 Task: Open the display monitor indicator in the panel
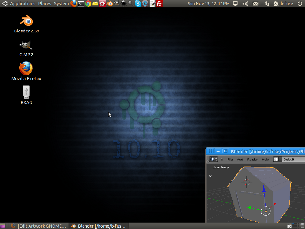(x=236, y=3)
